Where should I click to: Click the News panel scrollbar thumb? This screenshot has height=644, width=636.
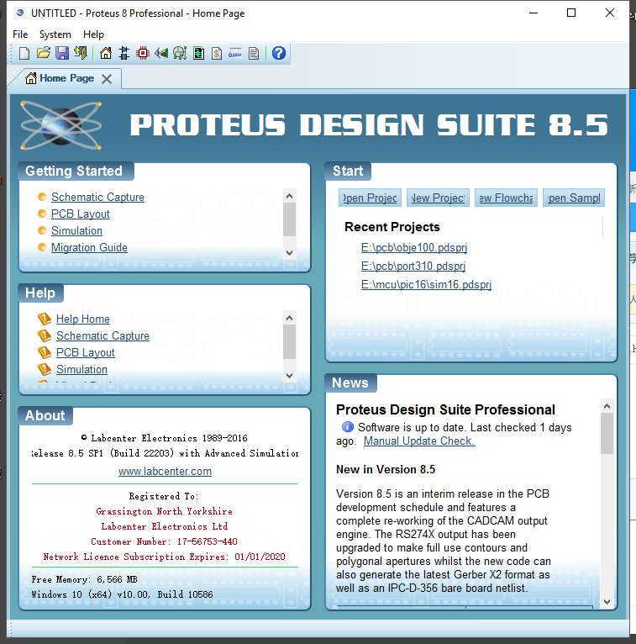[607, 433]
